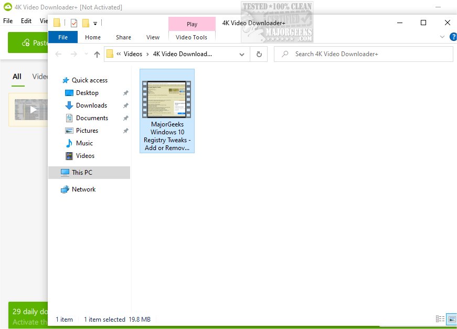457x329 pixels.
Task: Expand the address bar history dropdown
Action: click(x=241, y=54)
